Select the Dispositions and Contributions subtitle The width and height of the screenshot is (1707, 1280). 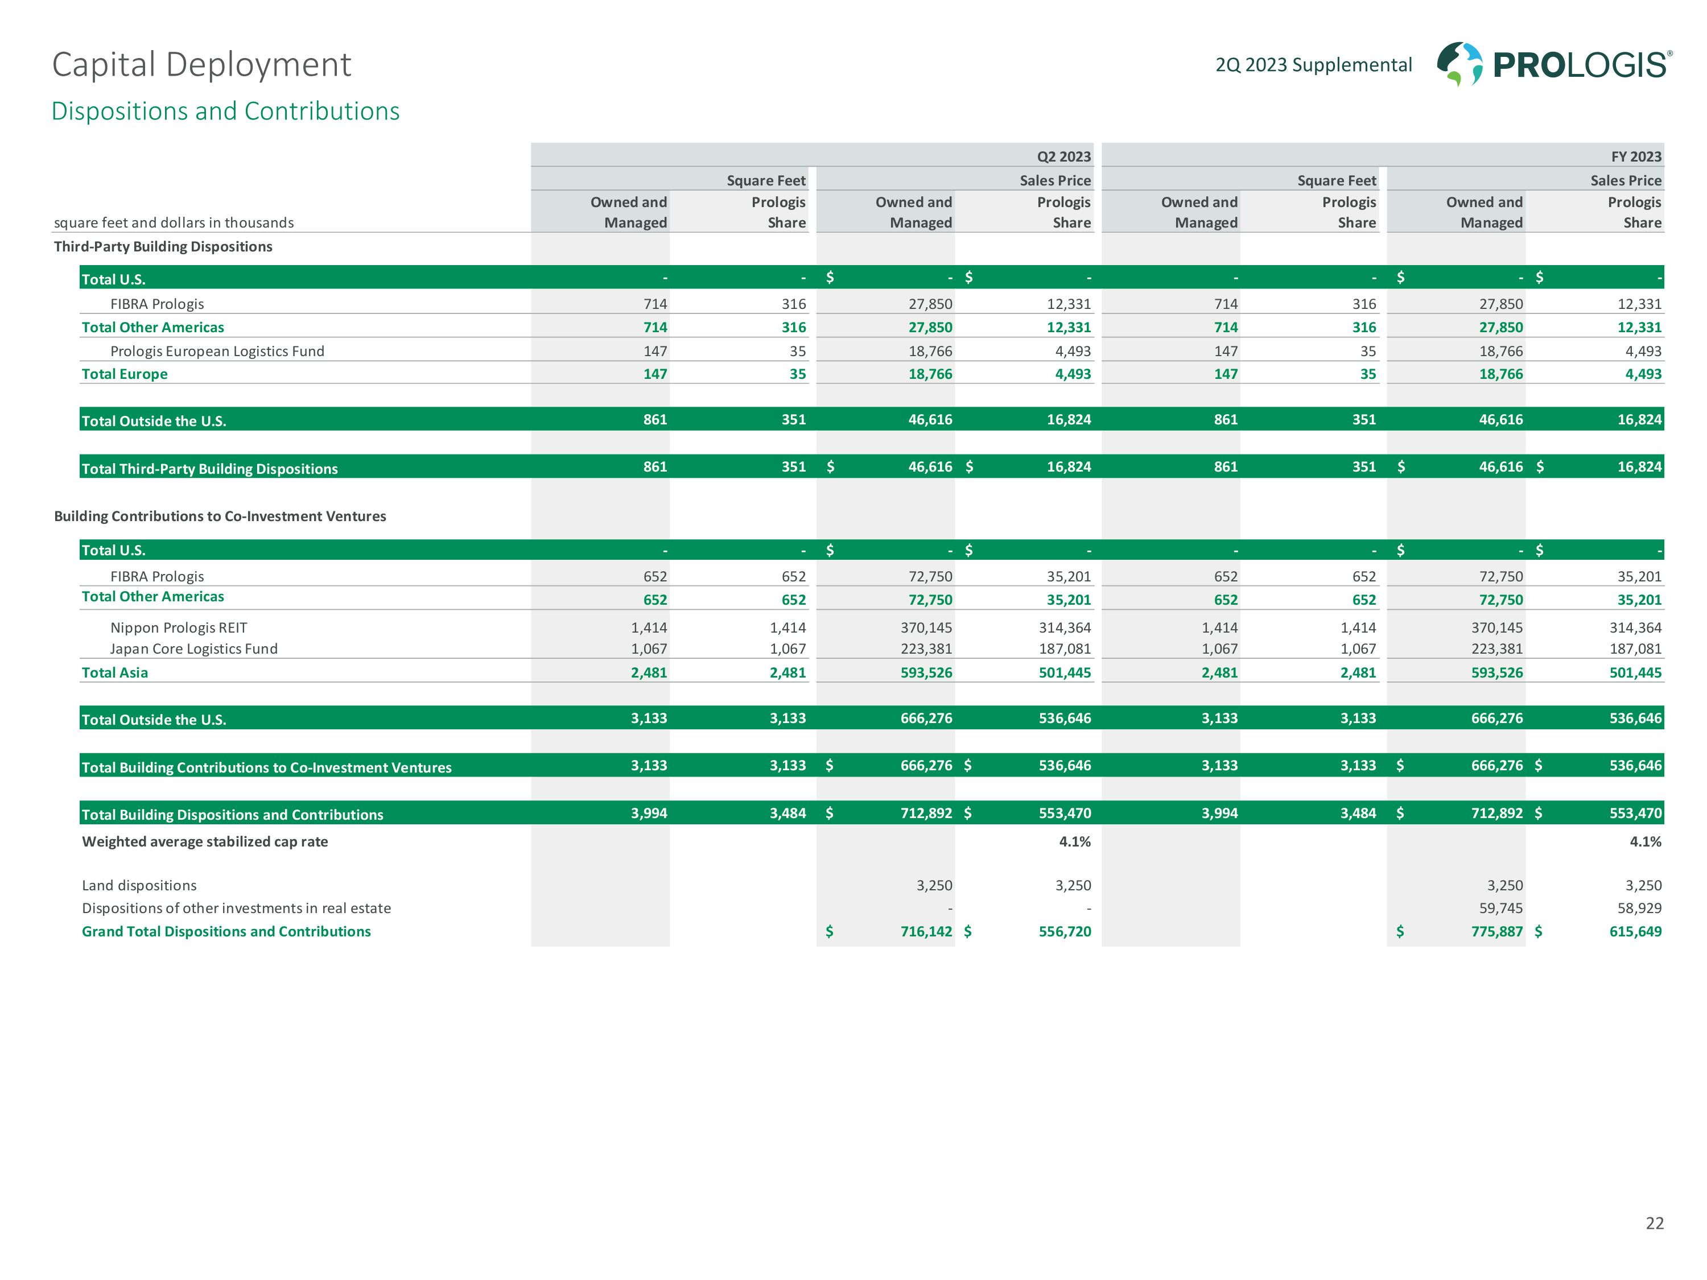click(225, 111)
